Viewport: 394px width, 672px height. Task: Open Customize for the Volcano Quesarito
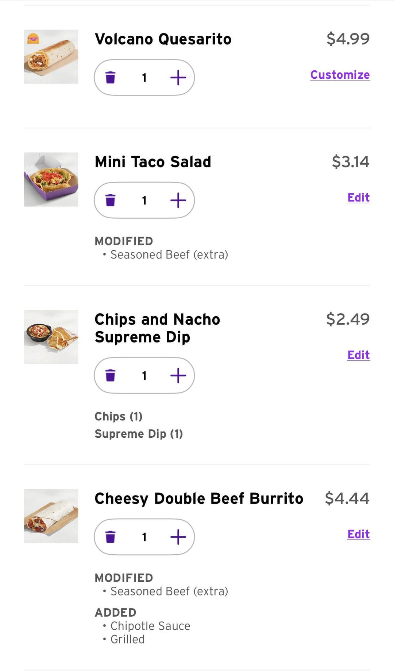coord(340,75)
